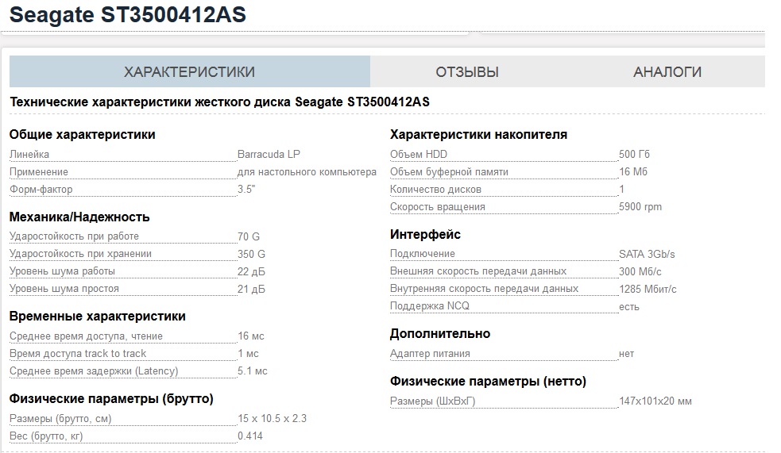The width and height of the screenshot is (781, 453).
Task: Select the 'Объем HDD' label
Action: [x=419, y=154]
